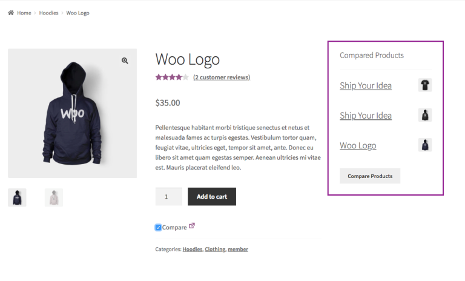Open the second Ship Your Idea hoodie thumbnail
This screenshot has width=465, height=281.
coord(425,115)
